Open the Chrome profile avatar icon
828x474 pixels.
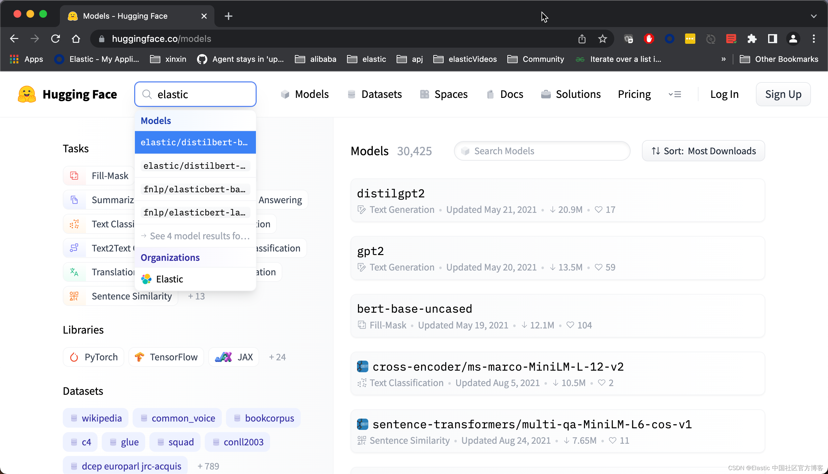(793, 39)
